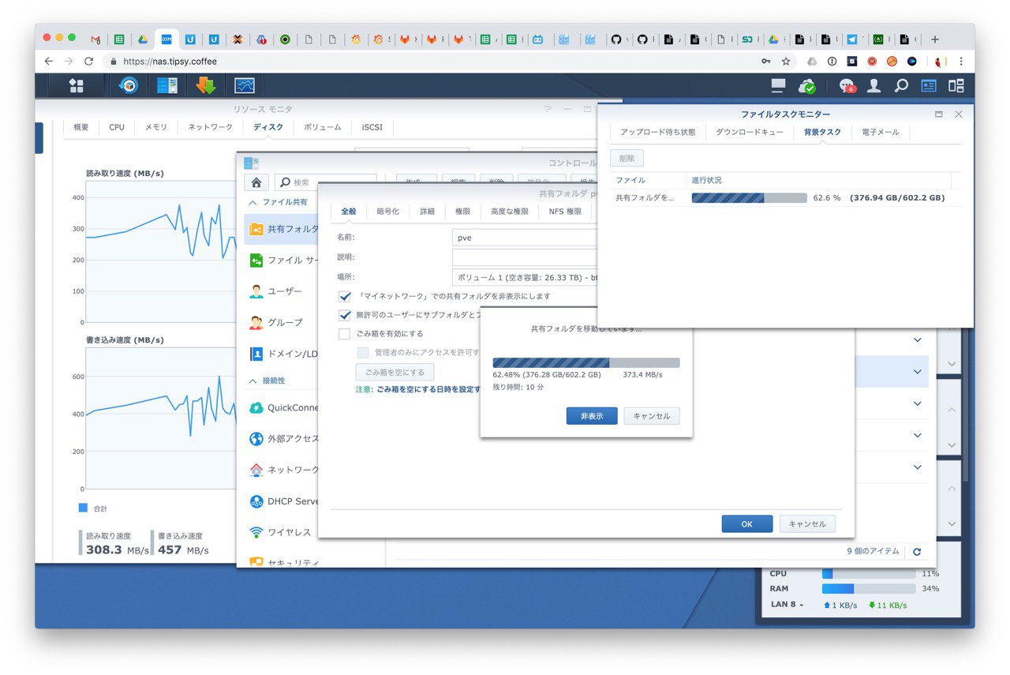Open 権限 tab in shared folder dialog

(x=462, y=212)
